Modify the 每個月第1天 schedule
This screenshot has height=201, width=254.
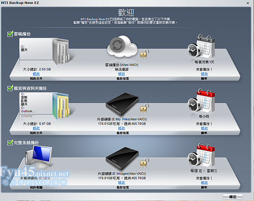click(204, 74)
